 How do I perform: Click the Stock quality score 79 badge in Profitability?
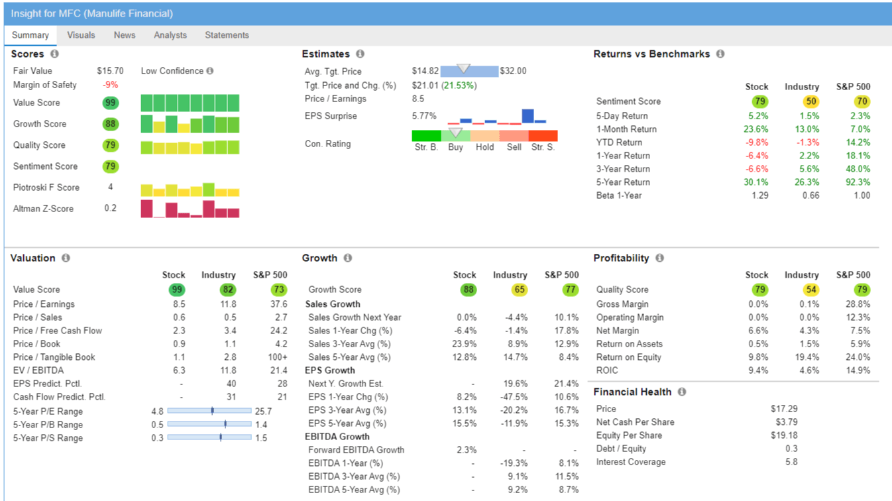760,290
